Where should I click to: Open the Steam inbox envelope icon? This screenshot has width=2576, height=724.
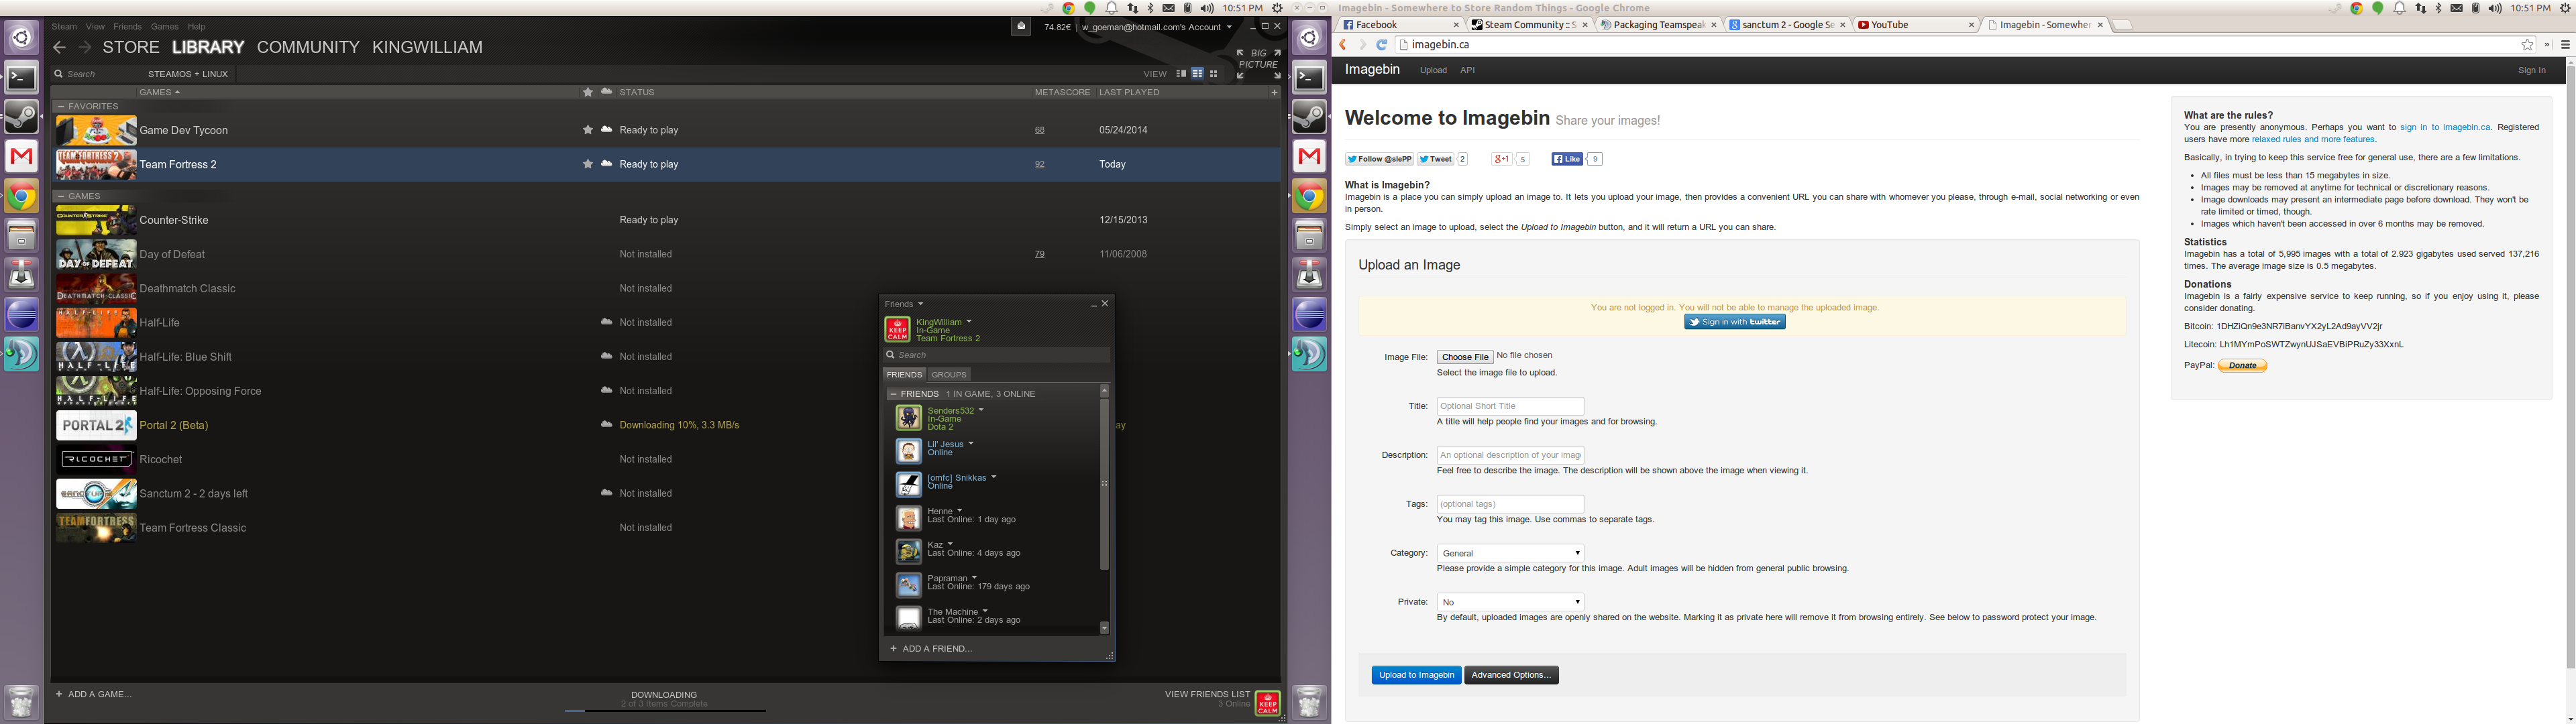(1020, 27)
